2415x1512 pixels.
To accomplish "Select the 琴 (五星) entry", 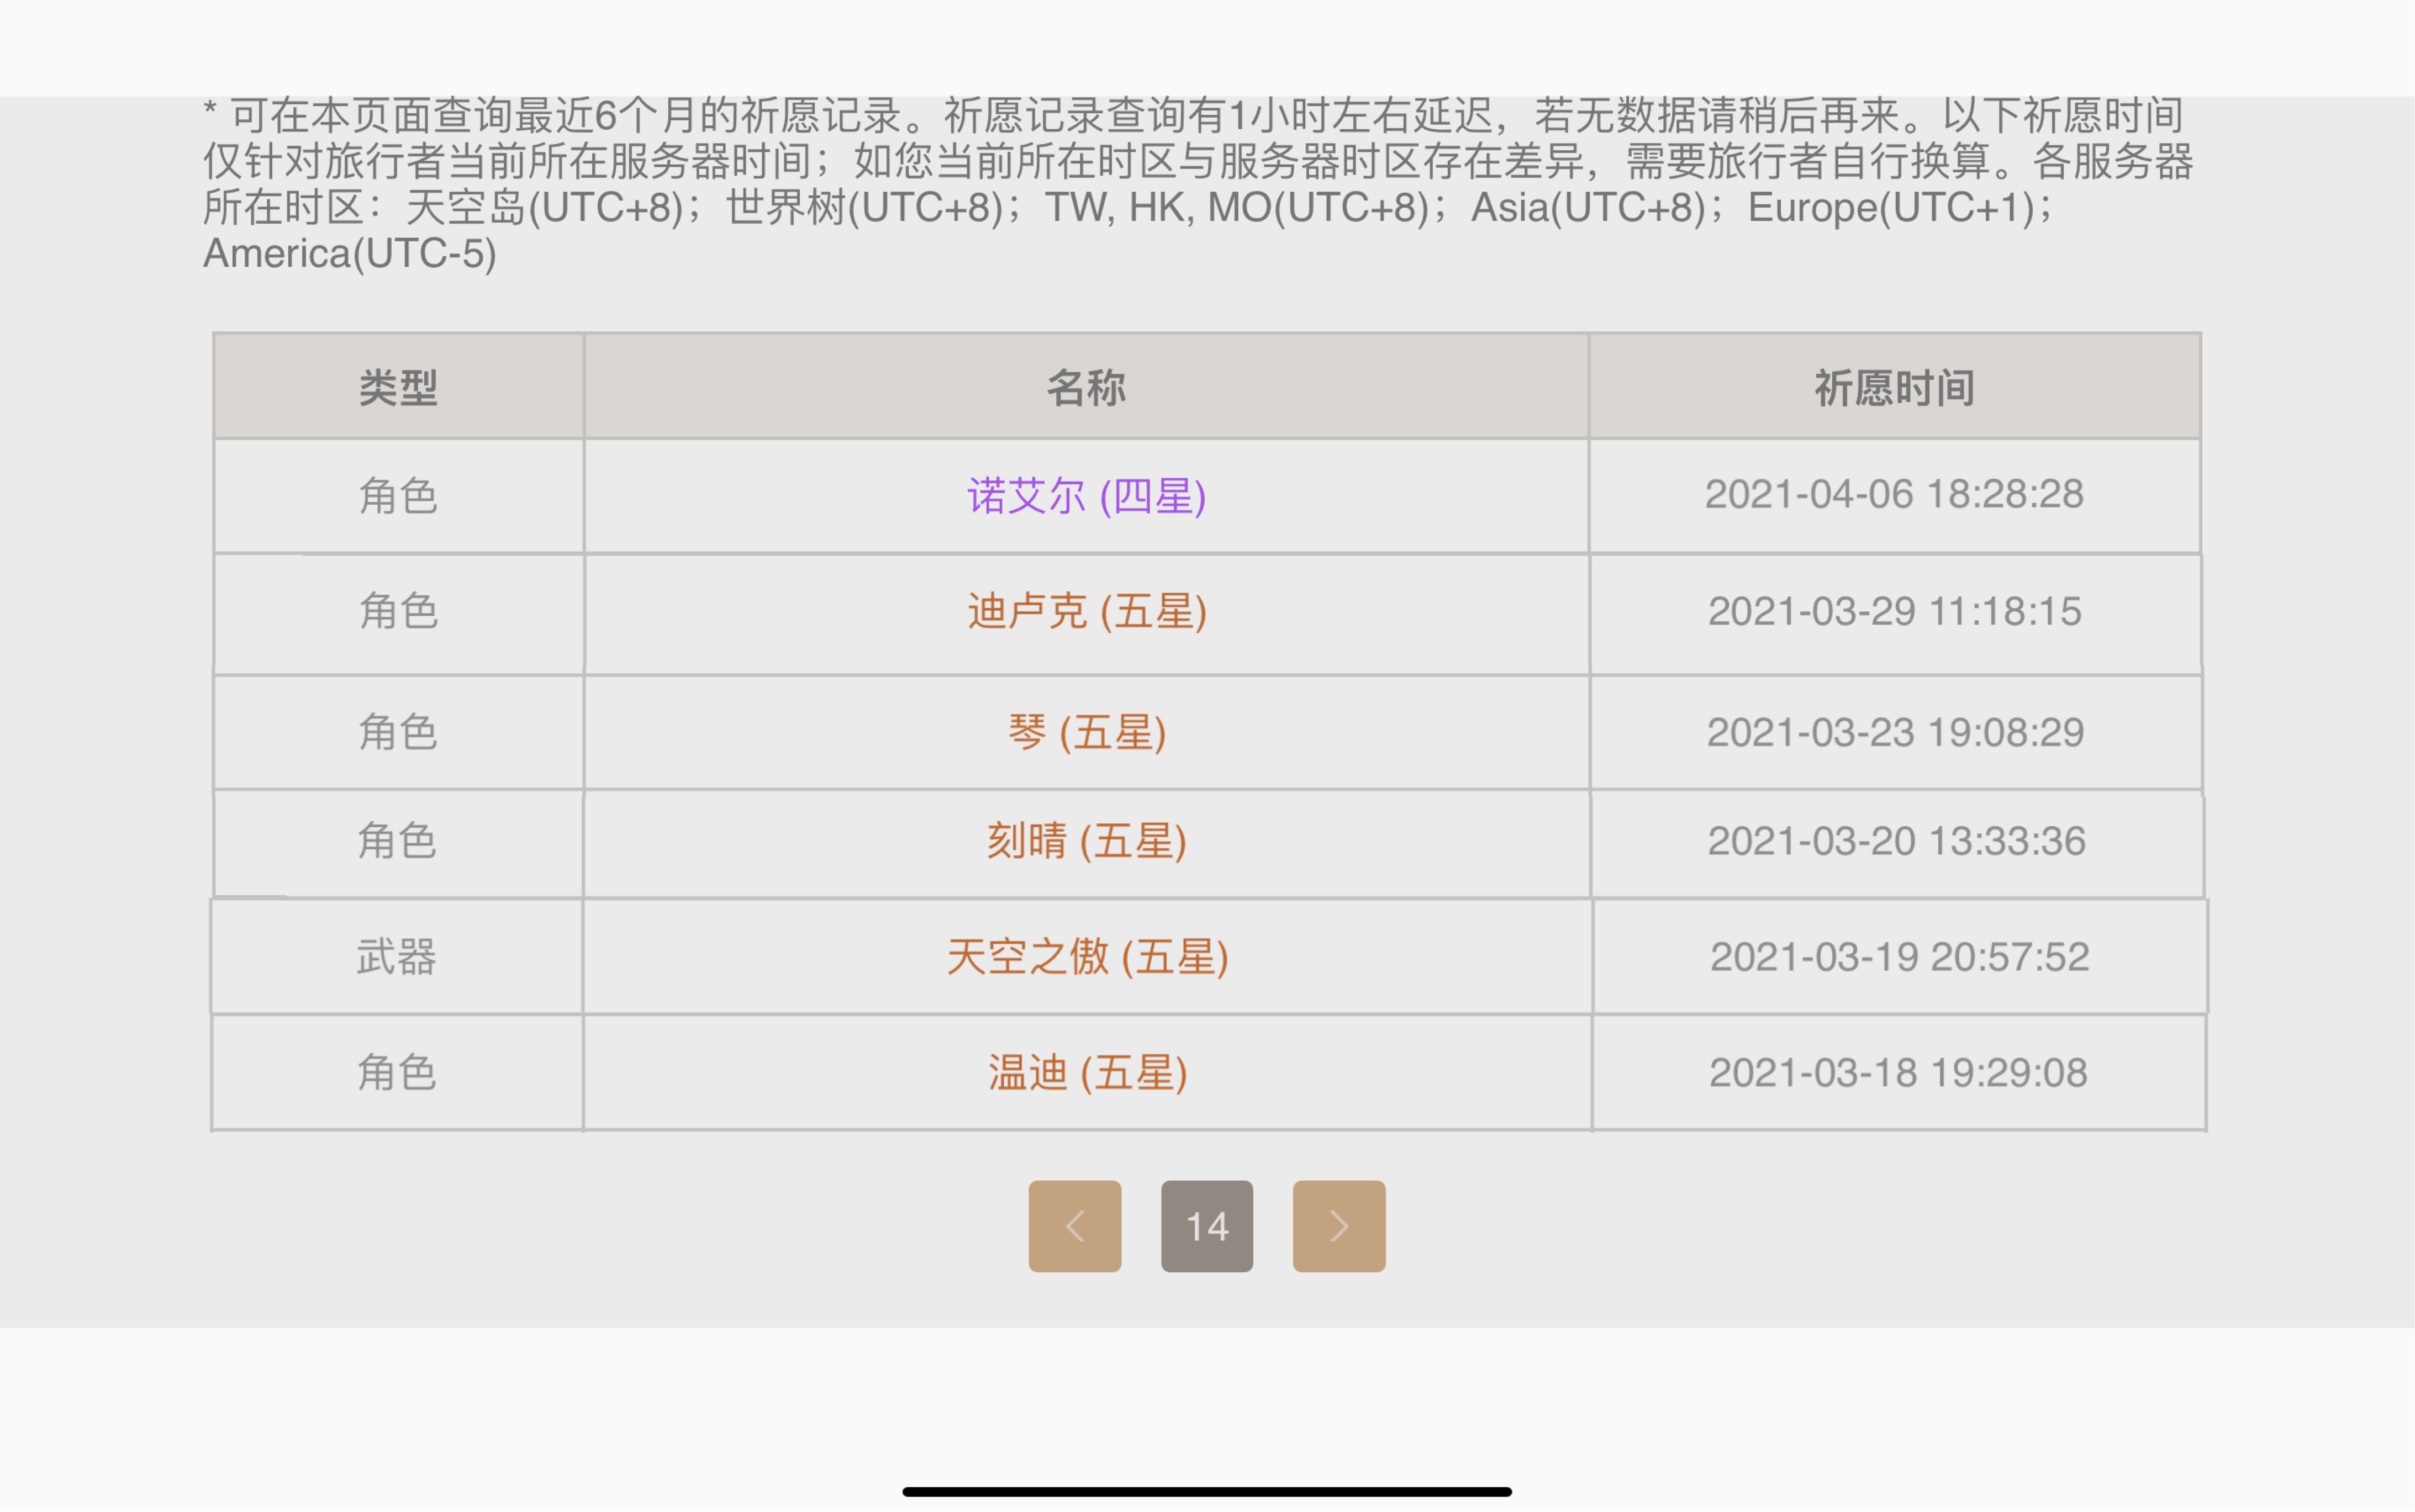I will click(1087, 733).
